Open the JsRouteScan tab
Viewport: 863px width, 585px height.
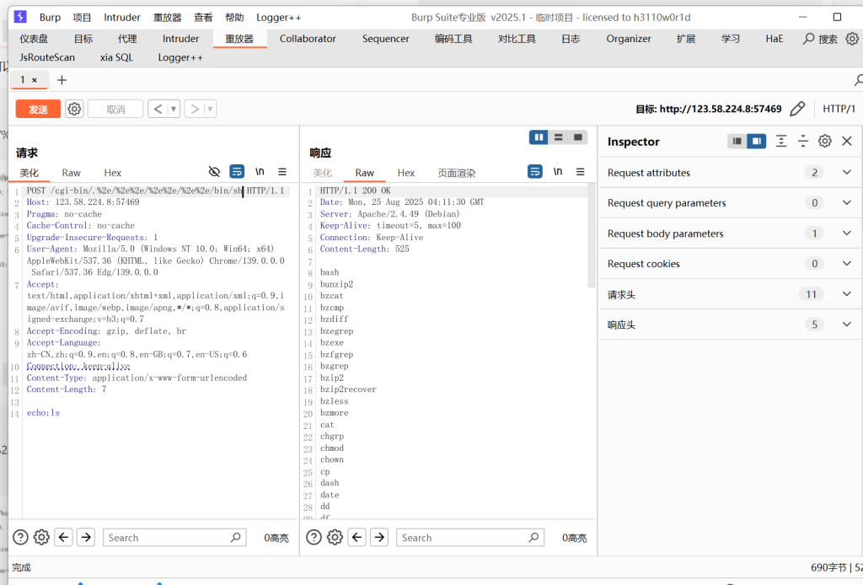pyautogui.click(x=47, y=57)
